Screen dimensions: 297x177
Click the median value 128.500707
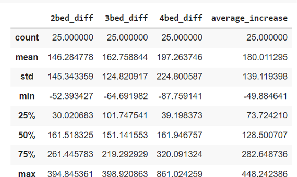[x=265, y=135]
